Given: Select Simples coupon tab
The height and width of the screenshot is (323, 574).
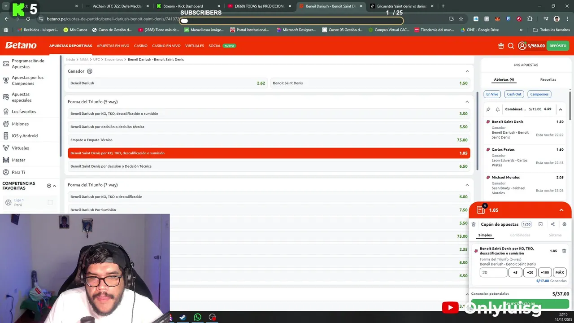Looking at the screenshot, I should (485, 235).
